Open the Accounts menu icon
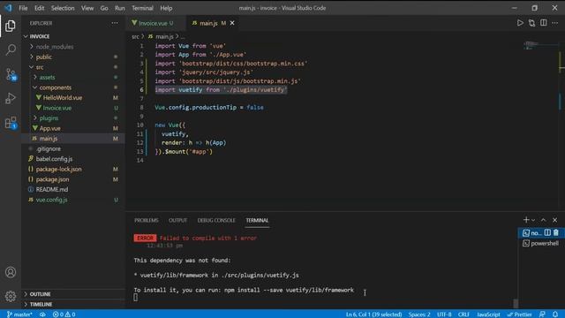The width and height of the screenshot is (565, 318). (11, 272)
